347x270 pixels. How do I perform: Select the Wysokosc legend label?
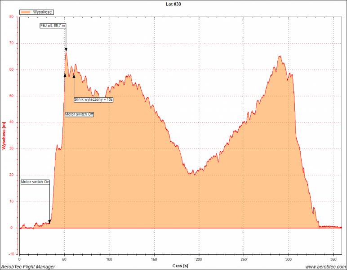coord(44,12)
